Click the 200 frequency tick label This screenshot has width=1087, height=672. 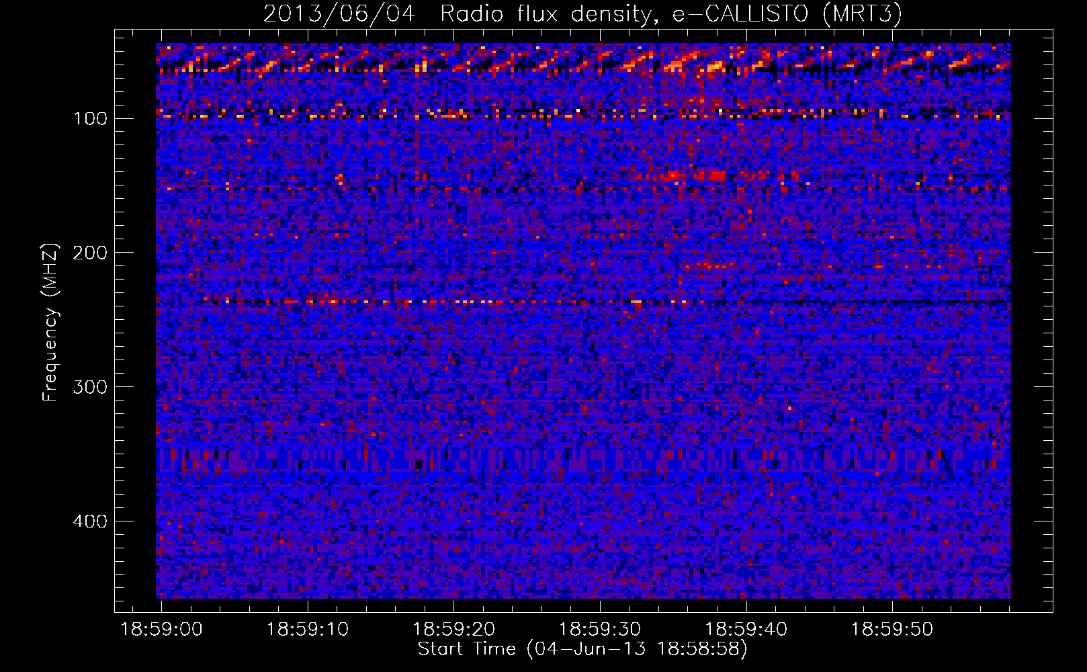(90, 253)
